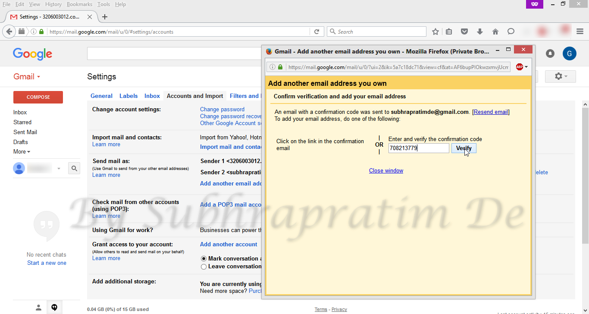Show the contacts person icon in chat bar
The image size is (589, 314).
click(38, 308)
